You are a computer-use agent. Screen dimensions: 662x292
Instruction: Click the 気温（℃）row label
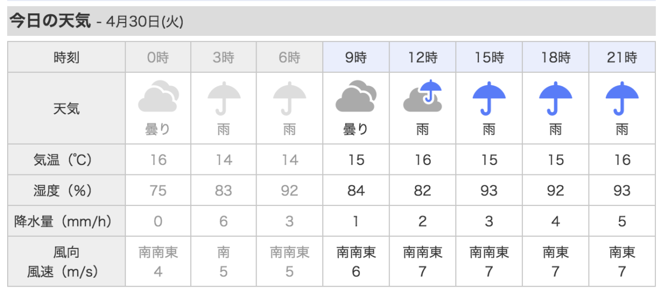66,160
